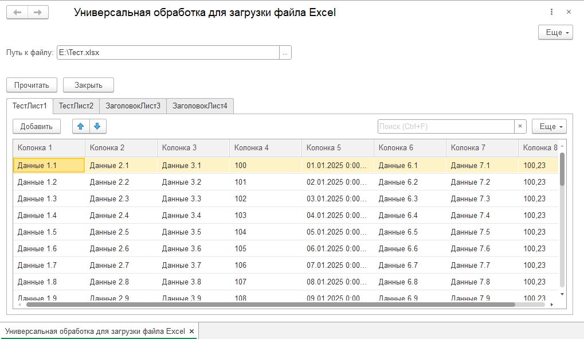The image size is (584, 339).
Task: Select cell Данные 1.5
Action: pos(49,232)
